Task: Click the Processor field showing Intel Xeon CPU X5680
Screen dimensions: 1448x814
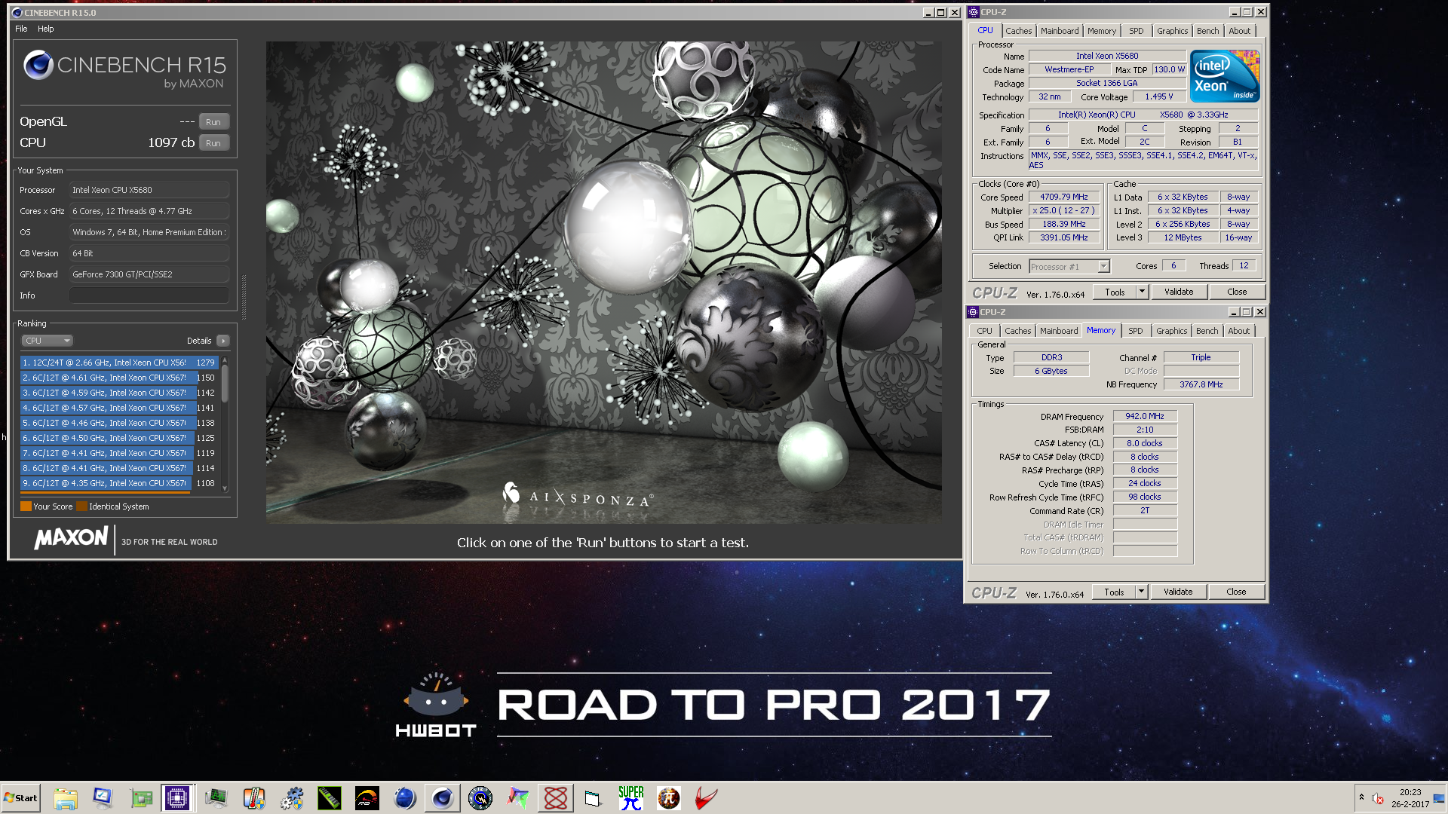Action: point(149,190)
